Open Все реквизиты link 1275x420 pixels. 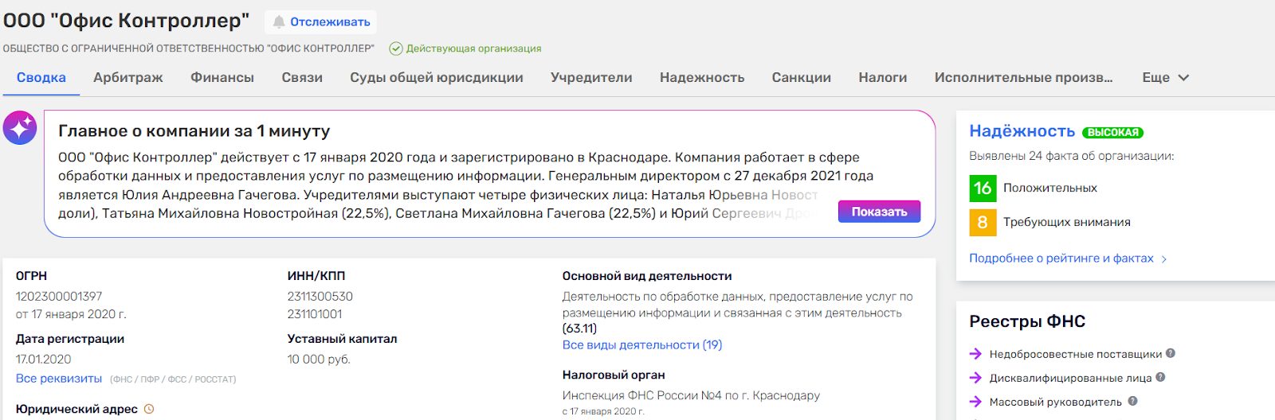(59, 379)
